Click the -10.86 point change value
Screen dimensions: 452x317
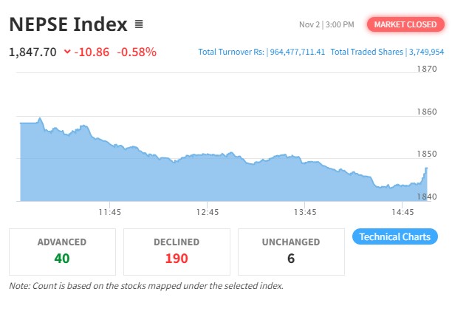coord(93,52)
